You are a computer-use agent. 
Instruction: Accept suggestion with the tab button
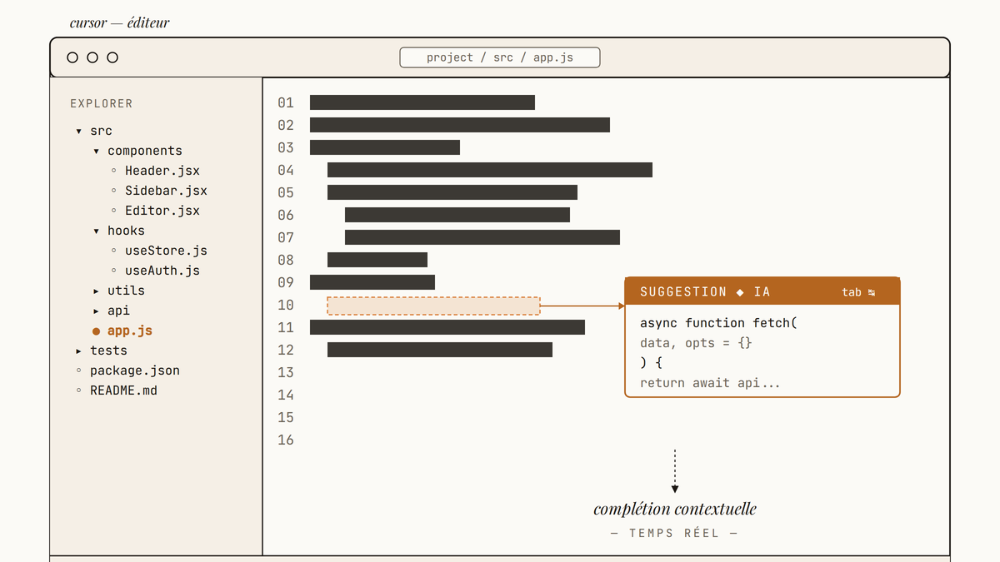coord(858,292)
